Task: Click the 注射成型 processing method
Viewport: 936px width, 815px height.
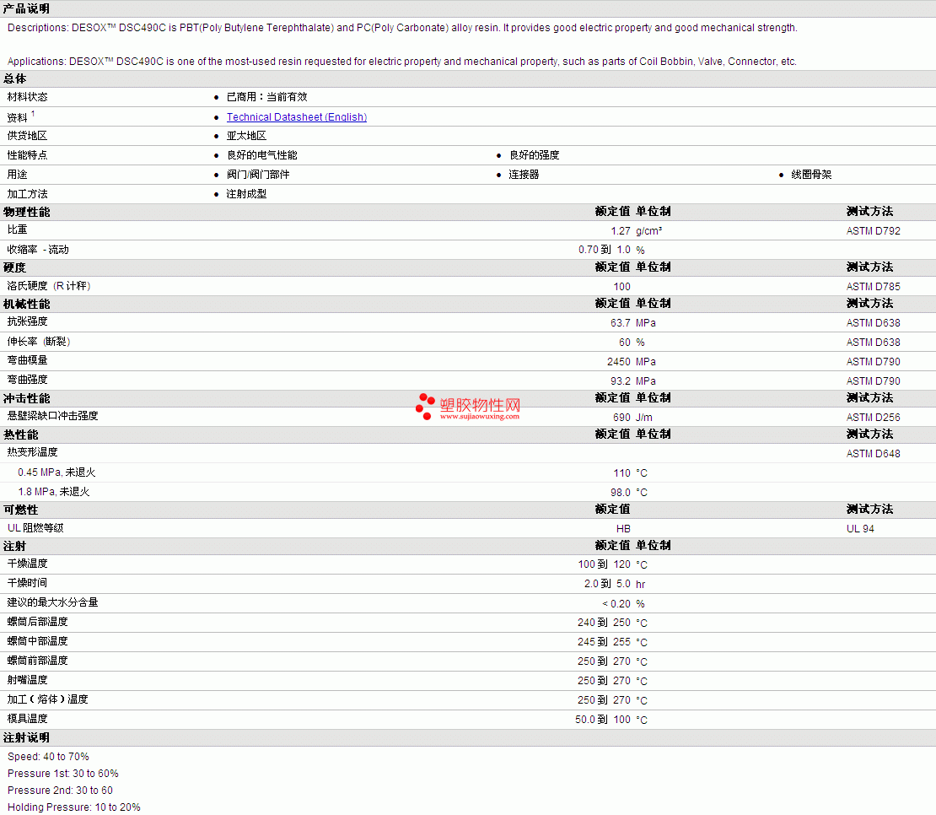Action: tap(246, 194)
